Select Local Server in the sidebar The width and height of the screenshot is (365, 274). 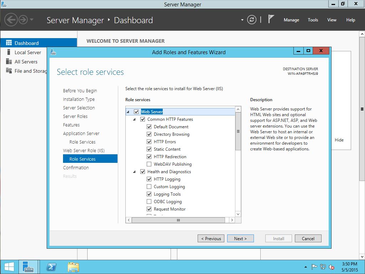[28, 52]
